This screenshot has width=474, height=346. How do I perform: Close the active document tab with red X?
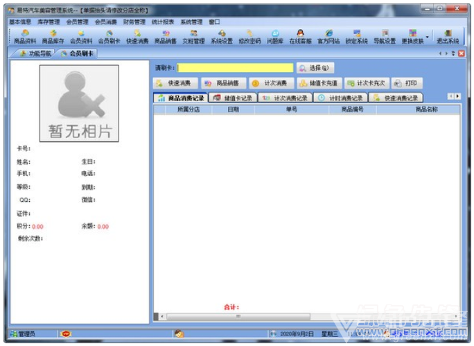click(462, 53)
